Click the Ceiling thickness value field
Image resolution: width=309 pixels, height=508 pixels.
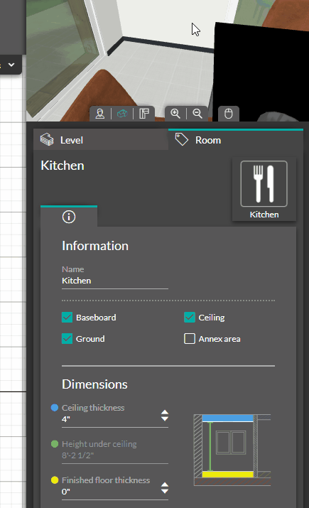pyautogui.click(x=110, y=419)
